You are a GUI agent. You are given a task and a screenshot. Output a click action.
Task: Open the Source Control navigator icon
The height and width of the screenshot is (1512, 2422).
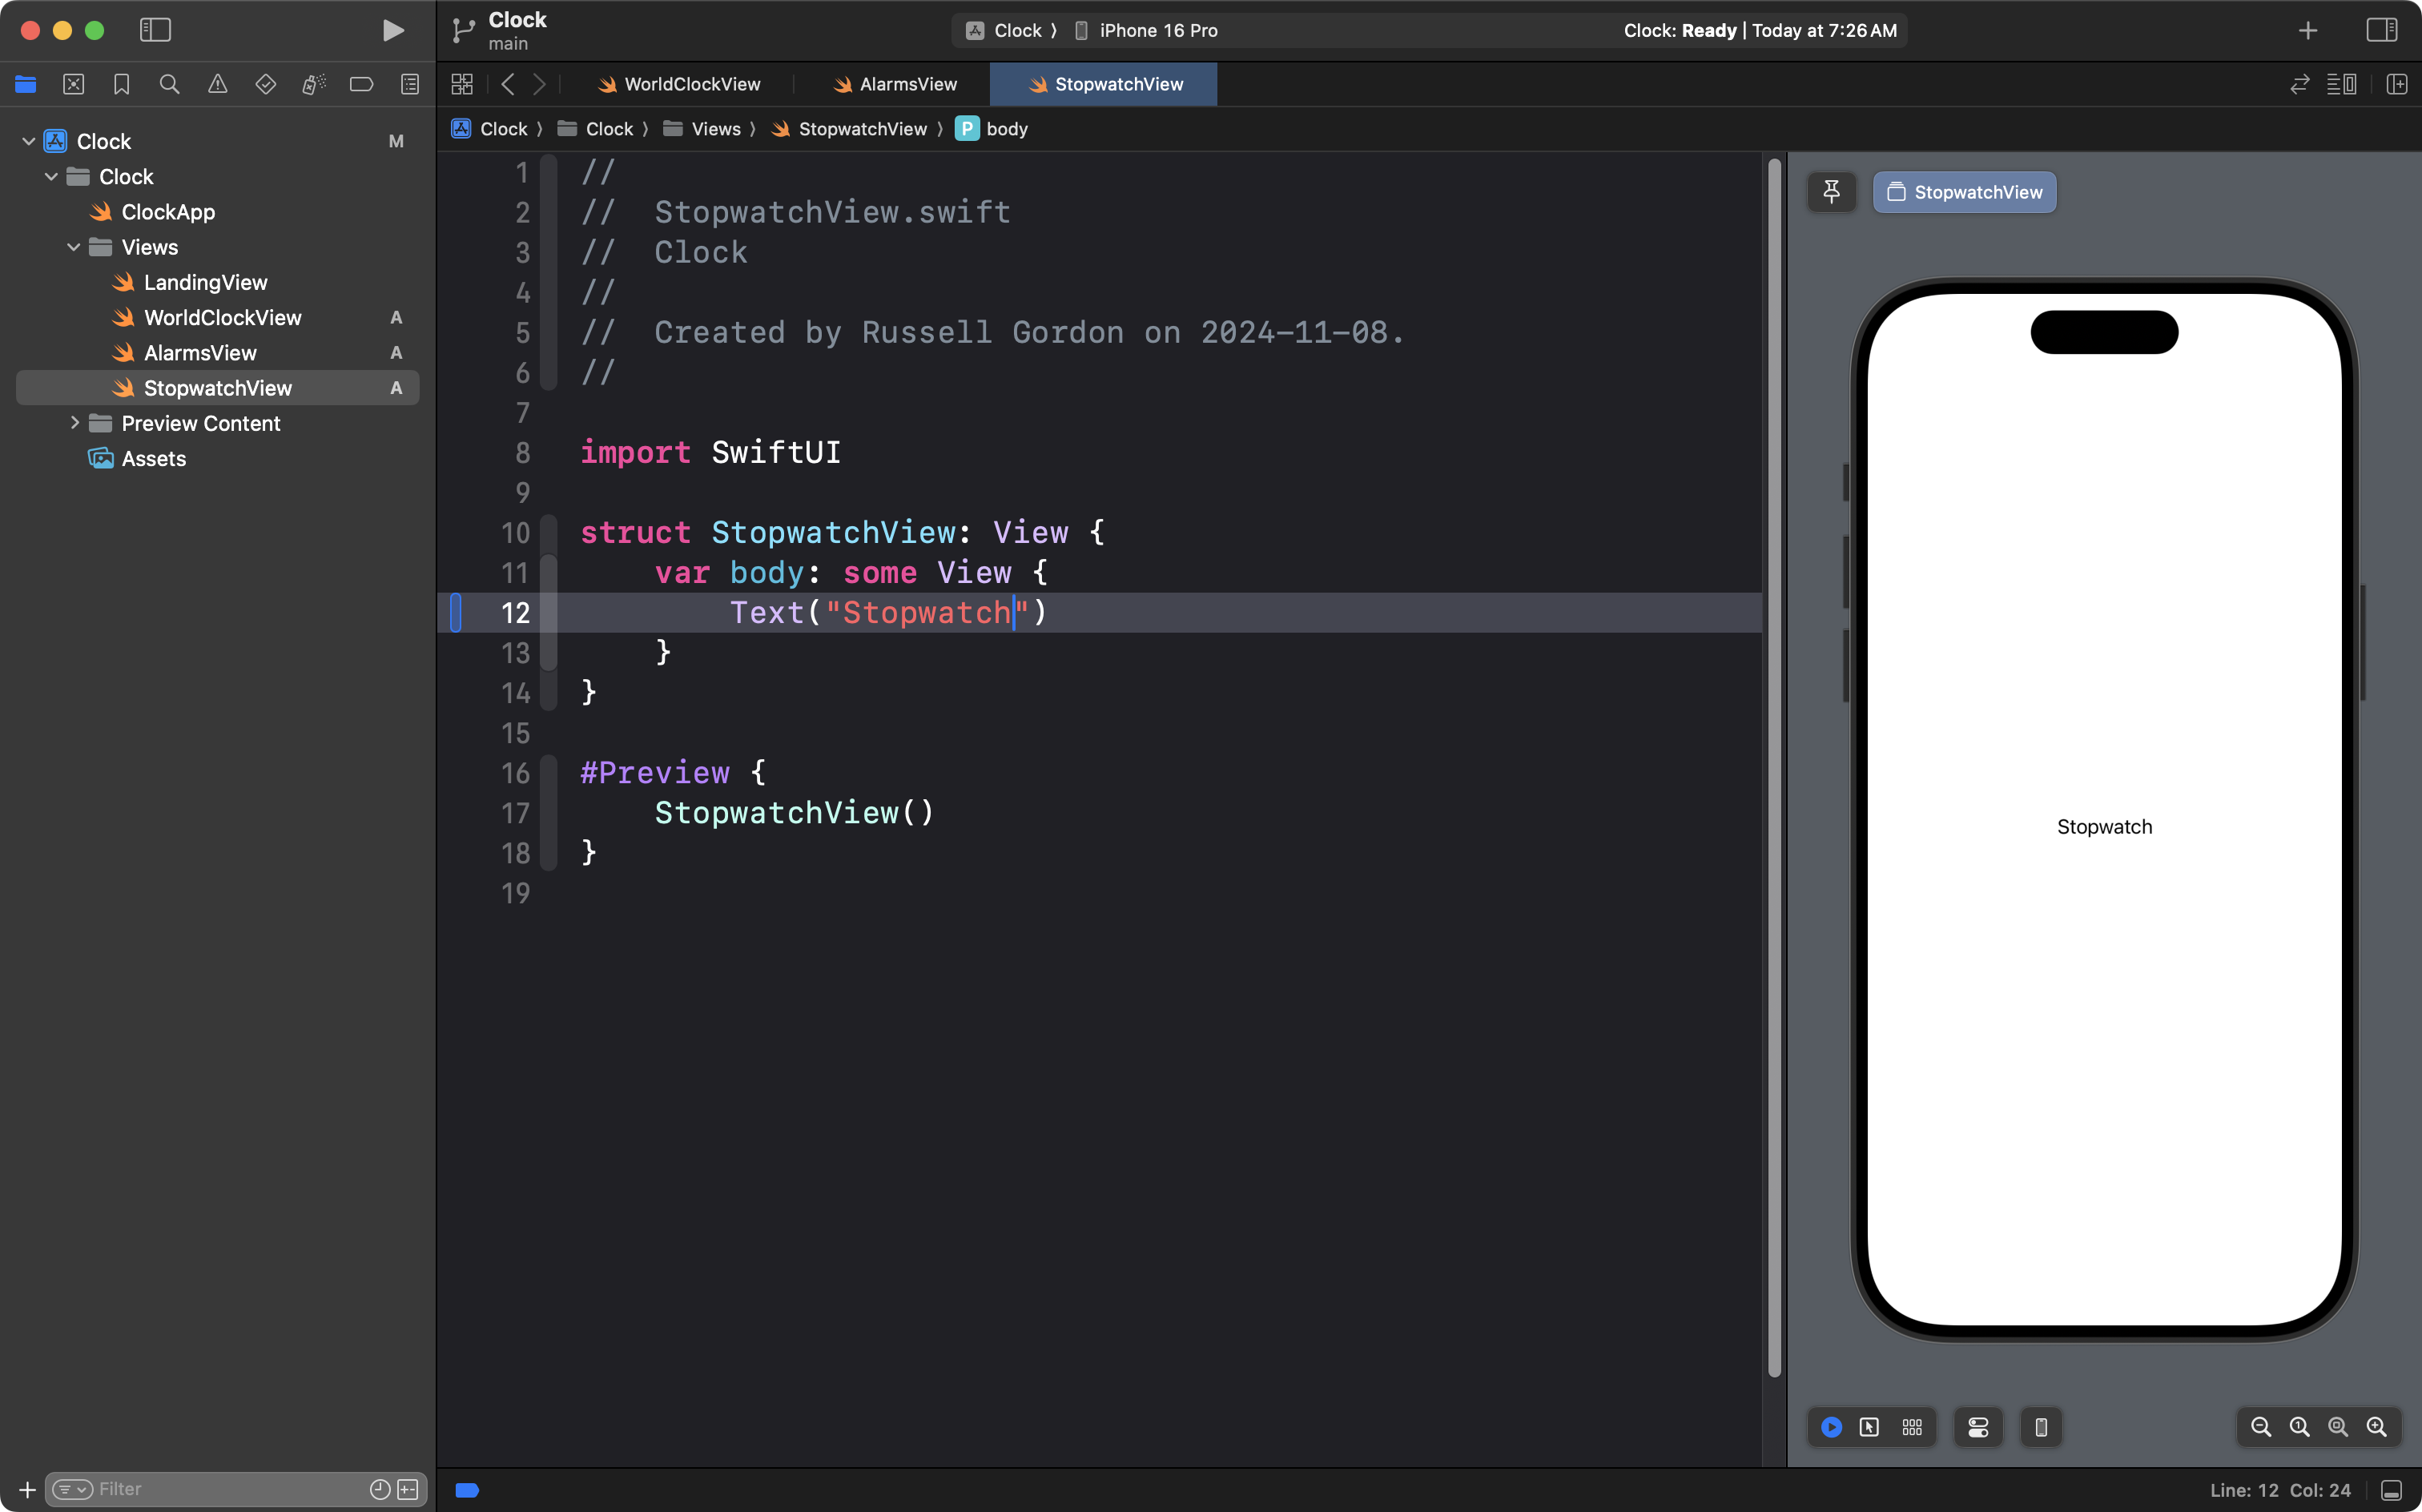coord(73,84)
